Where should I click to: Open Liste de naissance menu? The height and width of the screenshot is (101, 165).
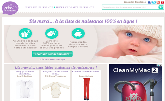[x=39, y=7]
